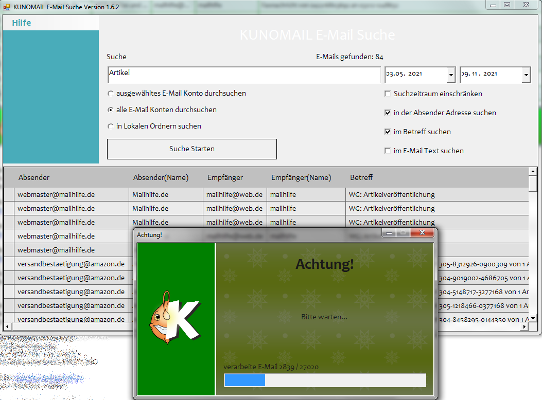Select the amazon row with order 305-1218466-0377168

[x=71, y=305]
